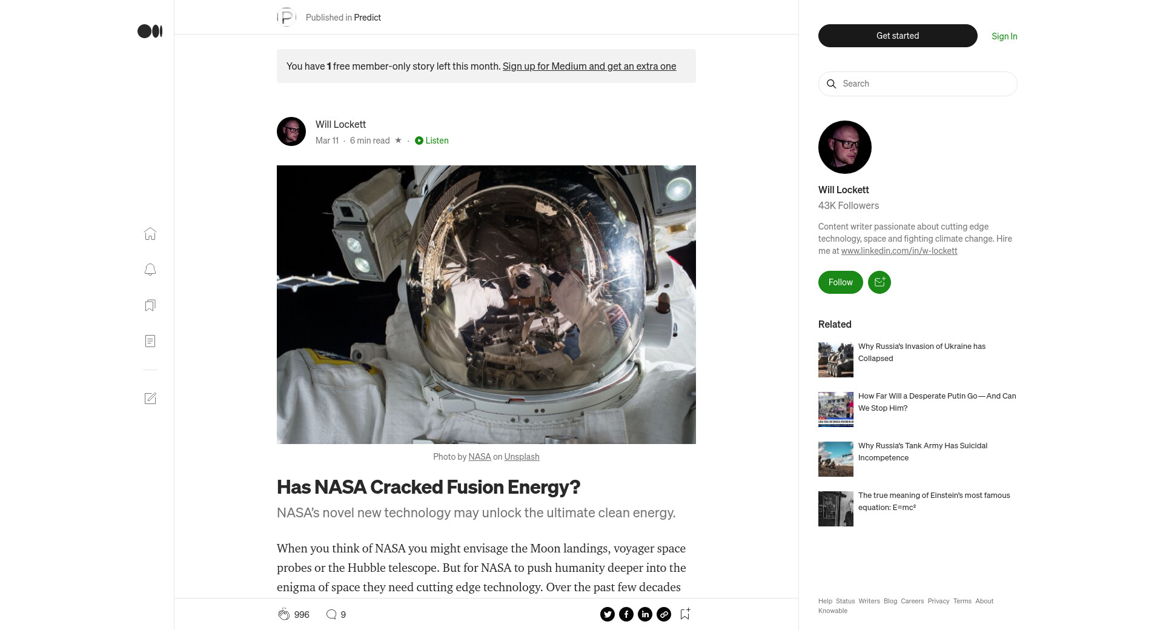The height and width of the screenshot is (630, 1163).
Task: Share the article on Twitter
Action: [608, 614]
